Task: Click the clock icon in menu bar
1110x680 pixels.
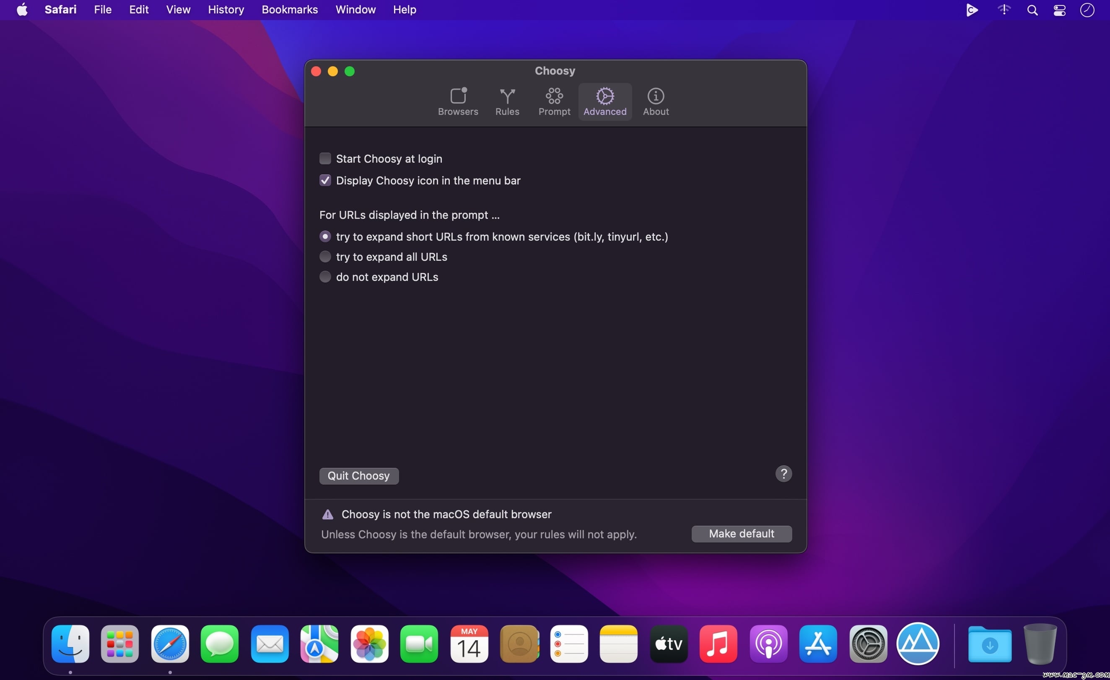Action: (1087, 10)
